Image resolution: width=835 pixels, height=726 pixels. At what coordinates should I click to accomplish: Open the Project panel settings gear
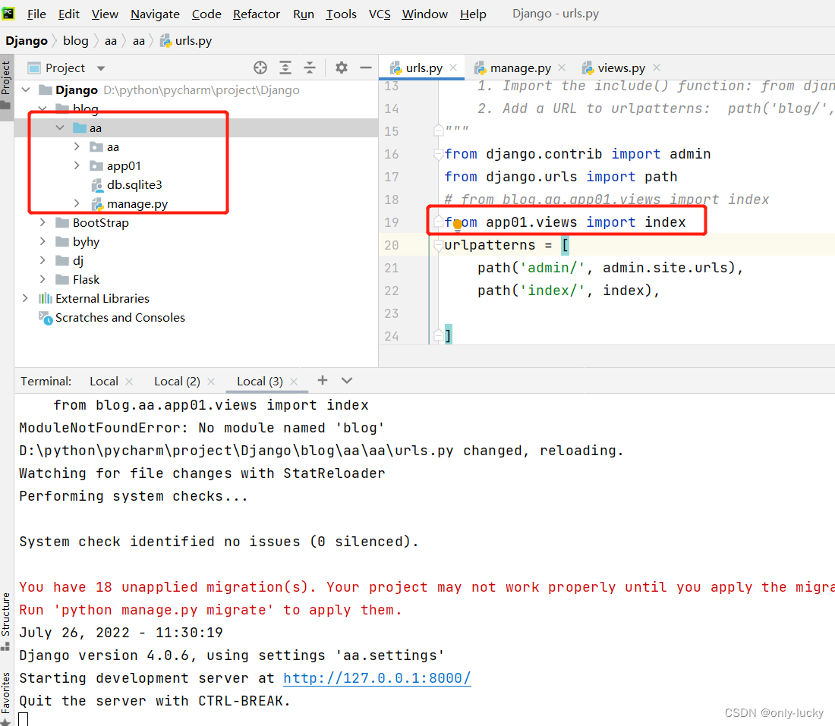[x=341, y=68]
